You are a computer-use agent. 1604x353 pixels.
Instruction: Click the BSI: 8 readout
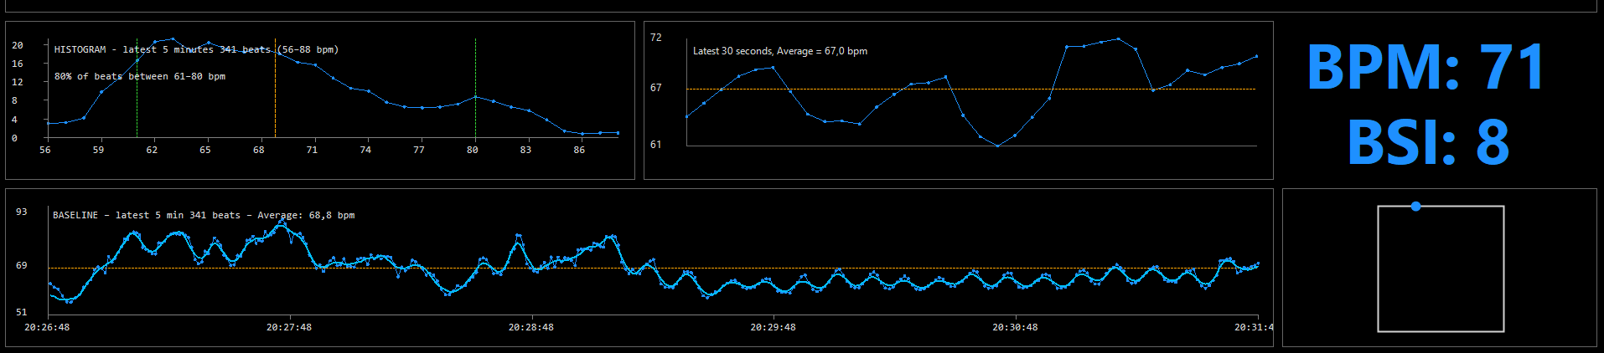pyautogui.click(x=1427, y=142)
